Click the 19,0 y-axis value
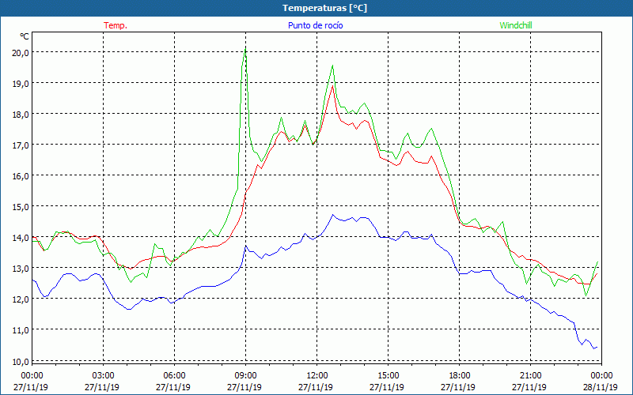Image resolution: width=633 pixels, height=395 pixels. pos(20,84)
